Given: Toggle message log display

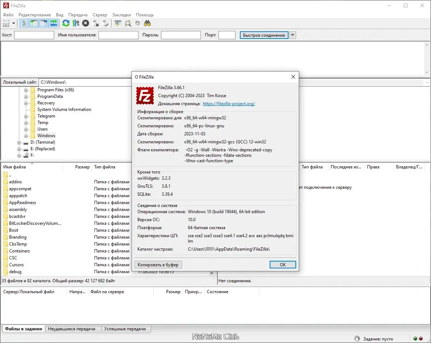Looking at the screenshot, I should pyautogui.click(x=24, y=23).
